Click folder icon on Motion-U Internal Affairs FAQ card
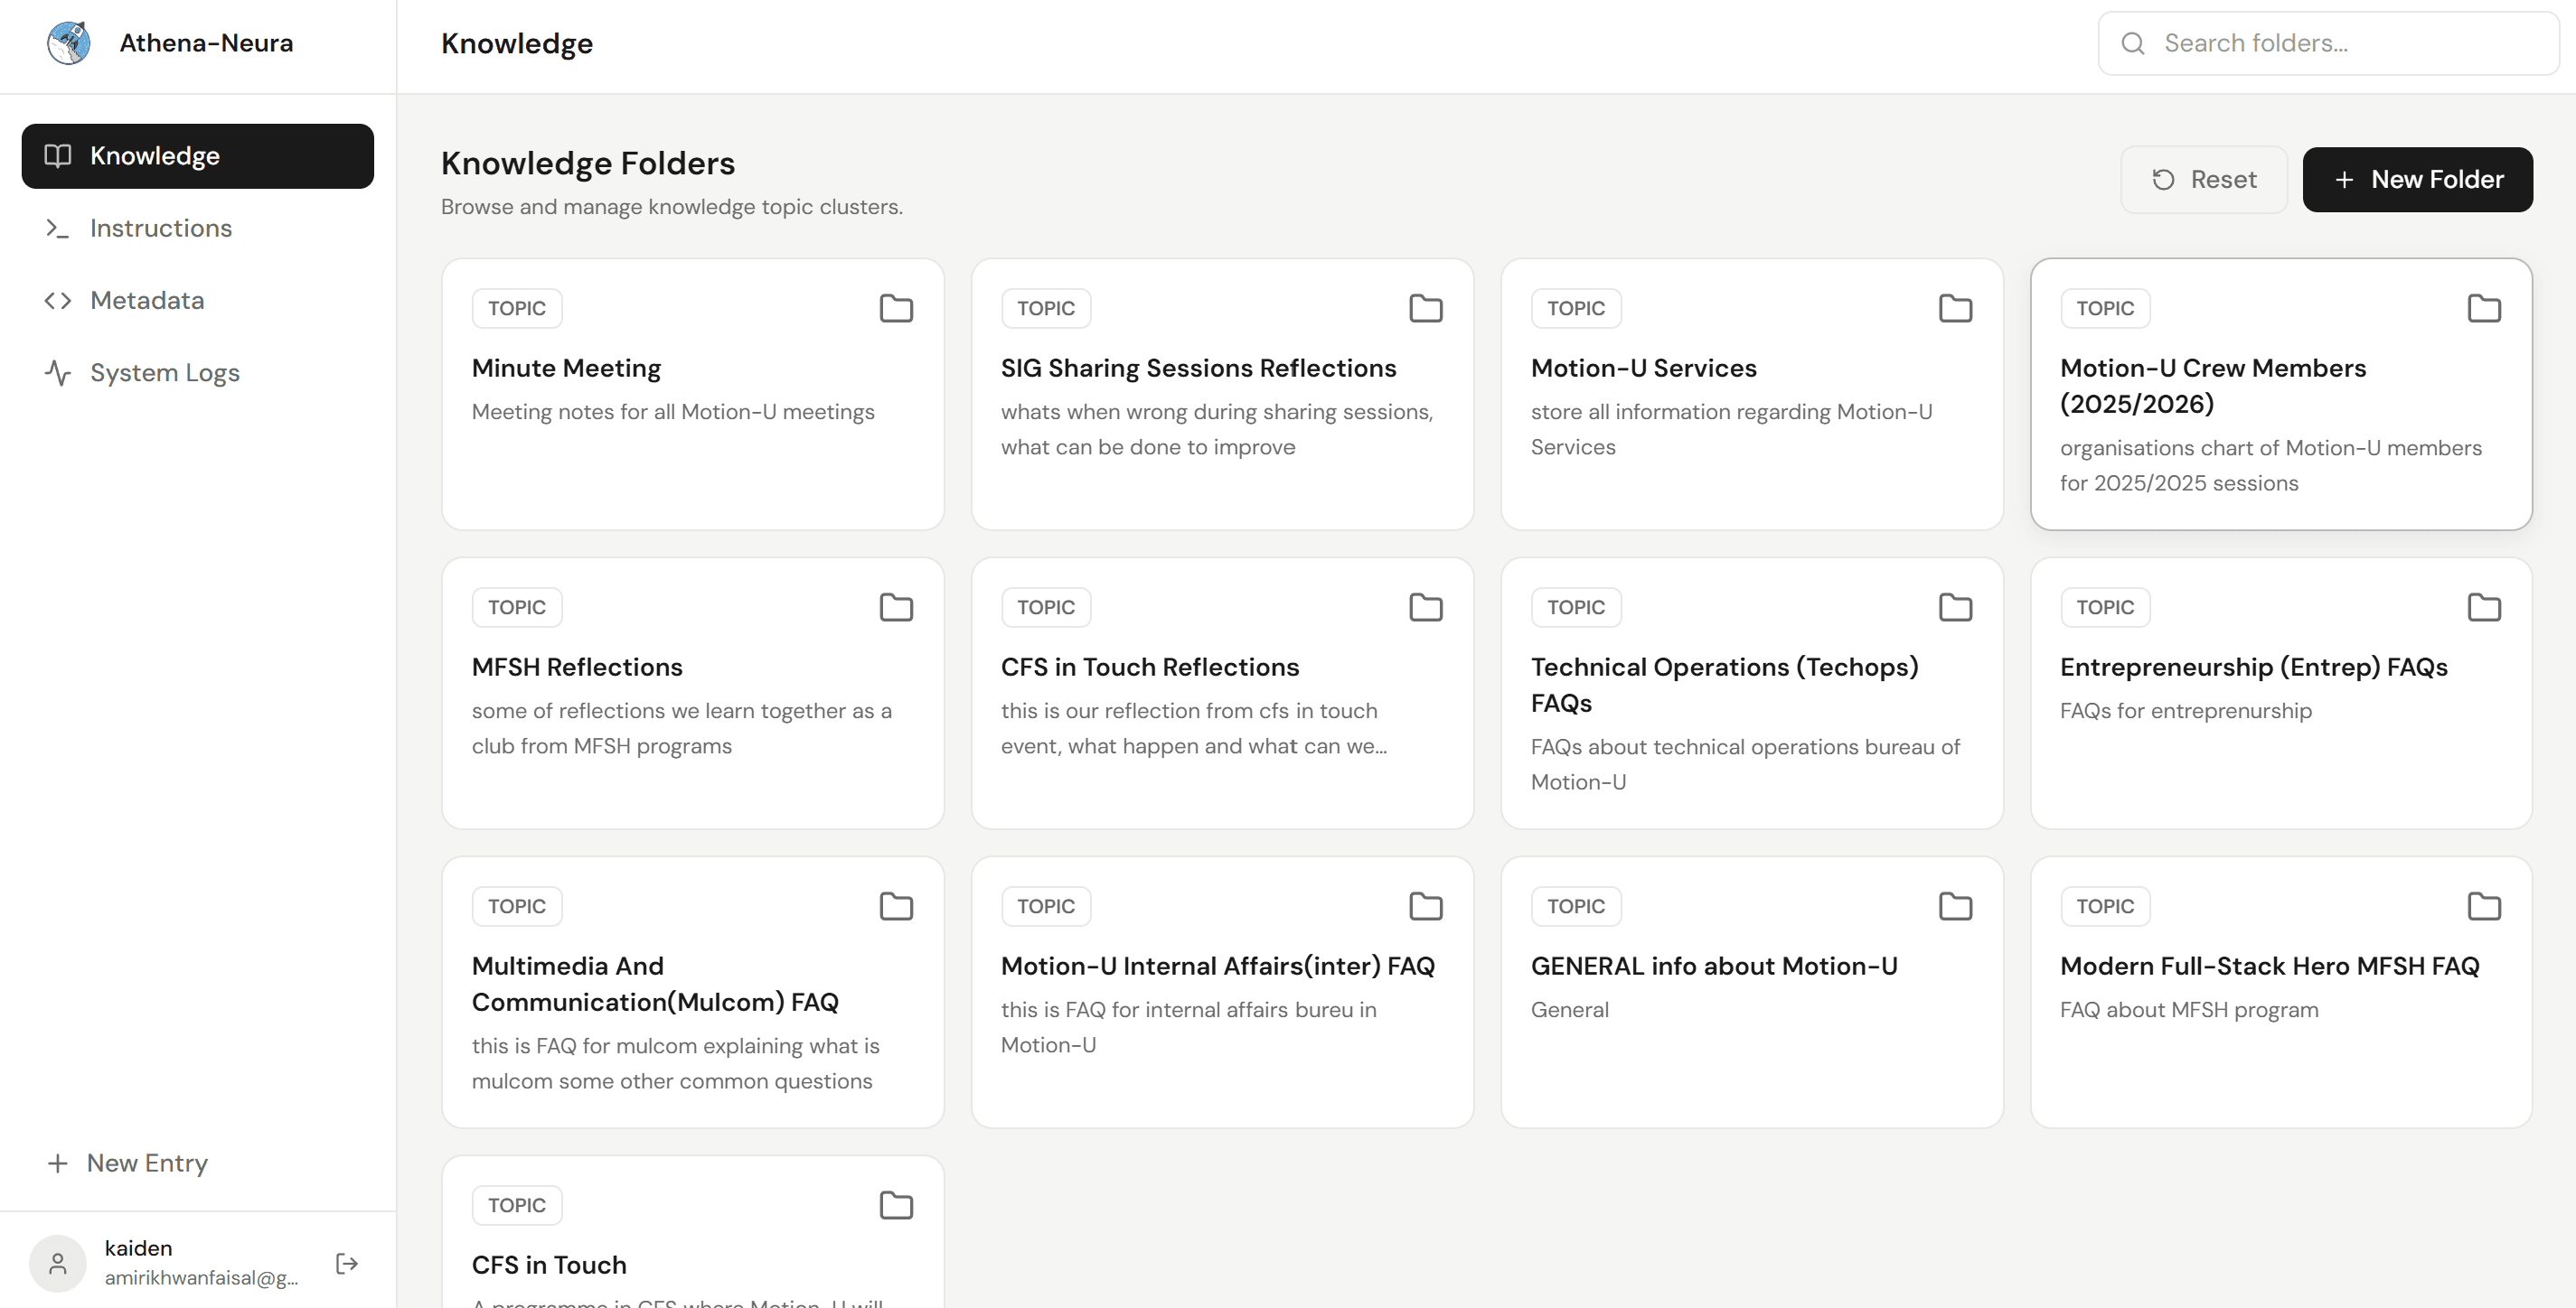 pos(1426,905)
